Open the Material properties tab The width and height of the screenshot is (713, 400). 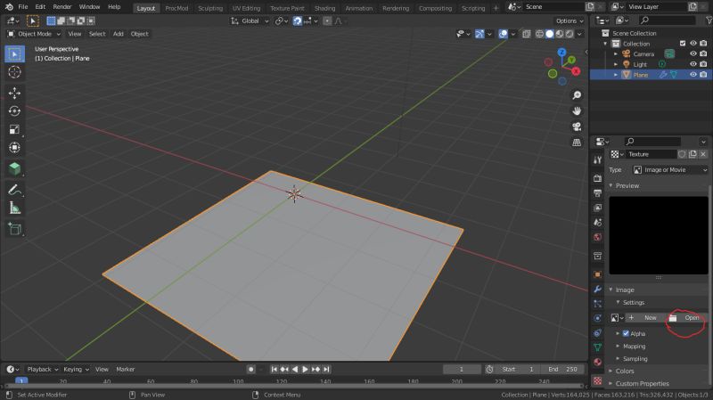click(597, 363)
